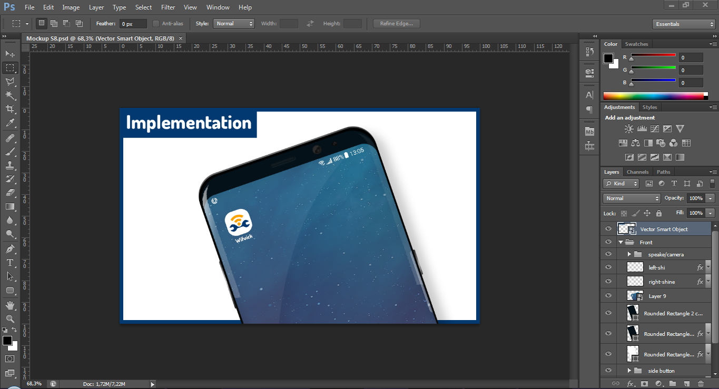Enable the Anti-alias checkbox

point(156,24)
